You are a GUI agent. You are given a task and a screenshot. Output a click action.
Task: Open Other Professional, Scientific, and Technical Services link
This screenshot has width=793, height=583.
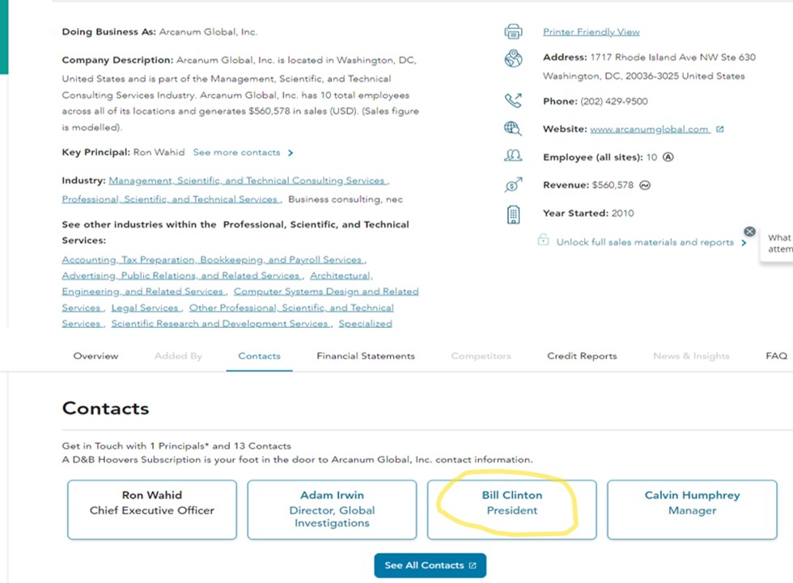coord(291,308)
